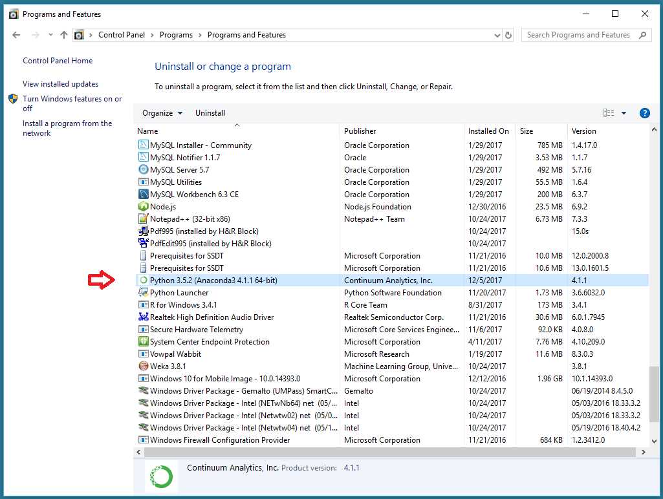
Task: Click the Anaconda logo in details pane
Action: [x=161, y=476]
